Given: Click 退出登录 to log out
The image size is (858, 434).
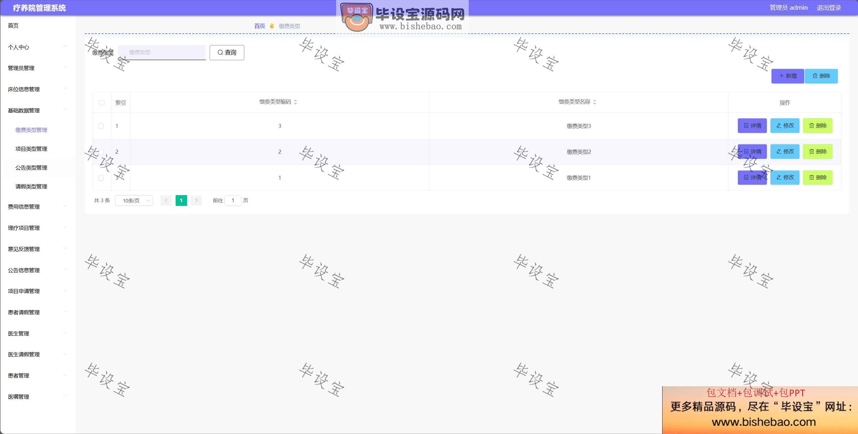Looking at the screenshot, I should tap(829, 8).
